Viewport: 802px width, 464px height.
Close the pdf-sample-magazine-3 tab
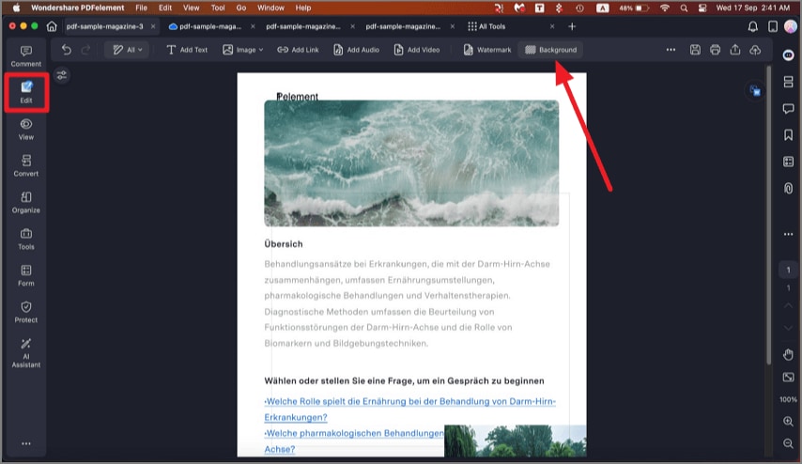tap(153, 26)
